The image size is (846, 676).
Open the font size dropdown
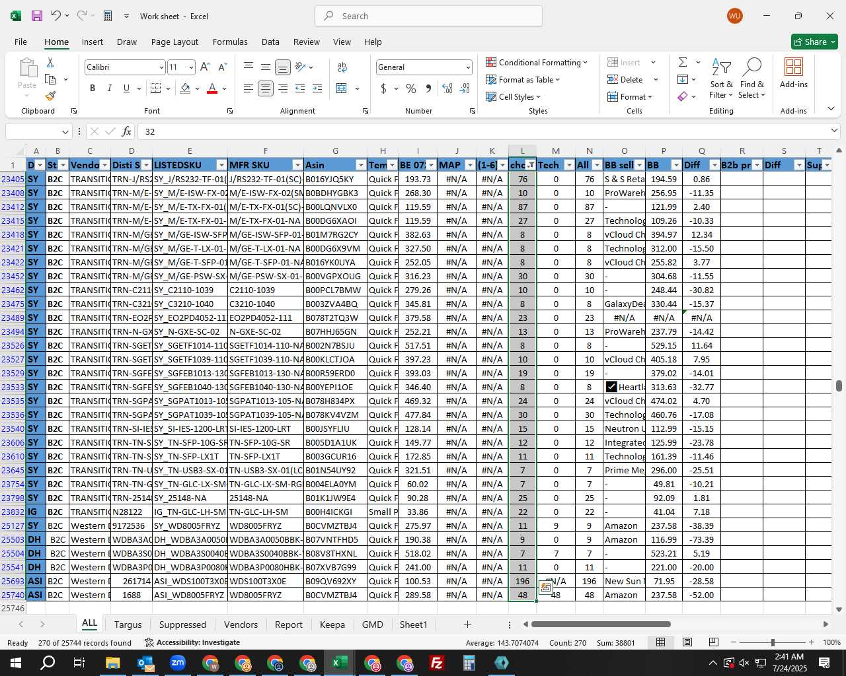[x=191, y=67]
